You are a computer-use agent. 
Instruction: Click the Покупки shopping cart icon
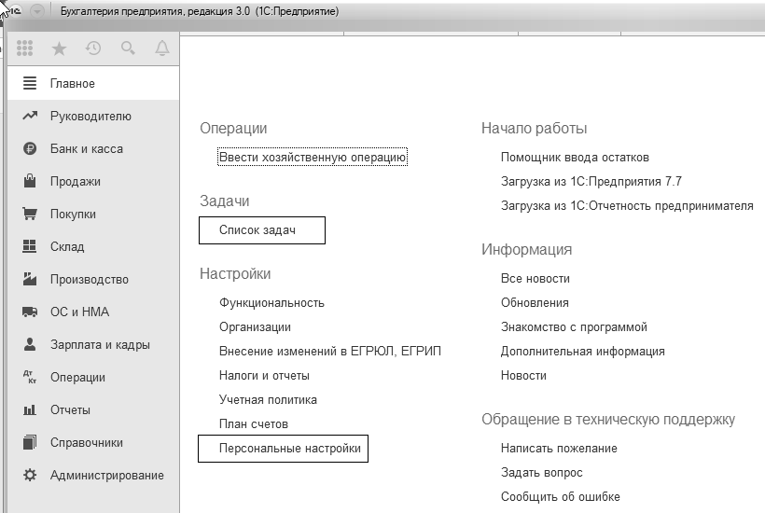click(x=30, y=214)
